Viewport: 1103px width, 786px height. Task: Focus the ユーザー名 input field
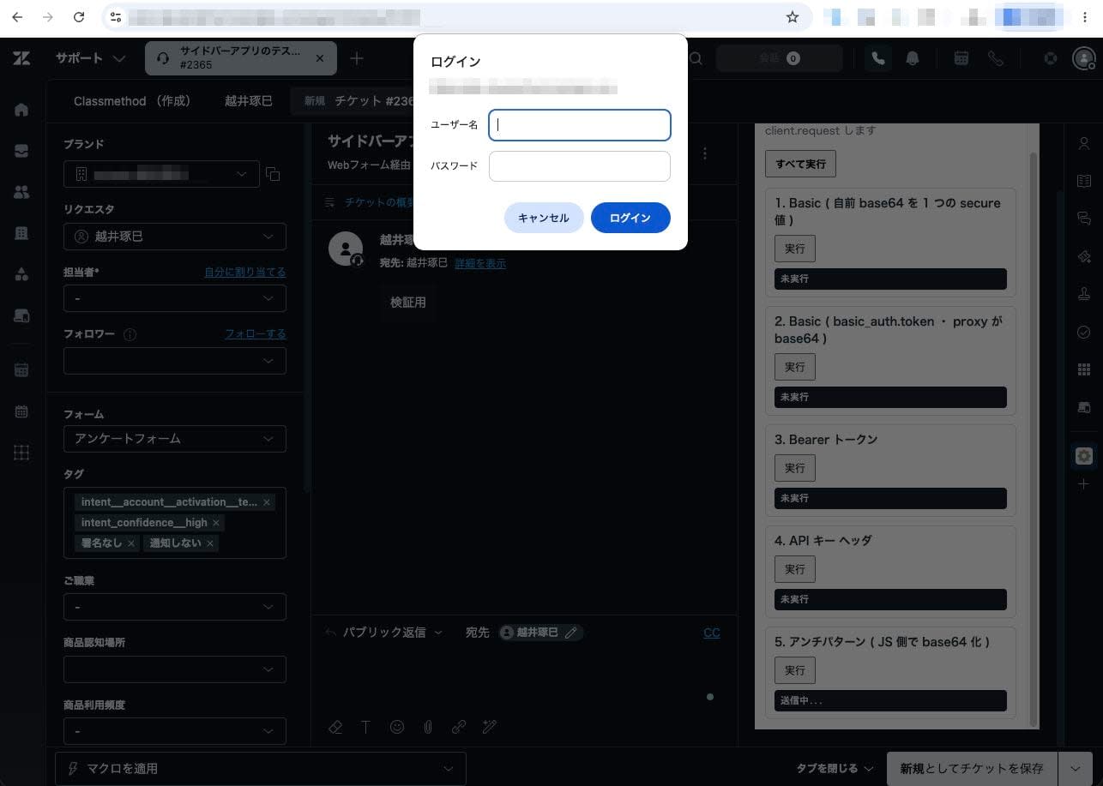[580, 125]
